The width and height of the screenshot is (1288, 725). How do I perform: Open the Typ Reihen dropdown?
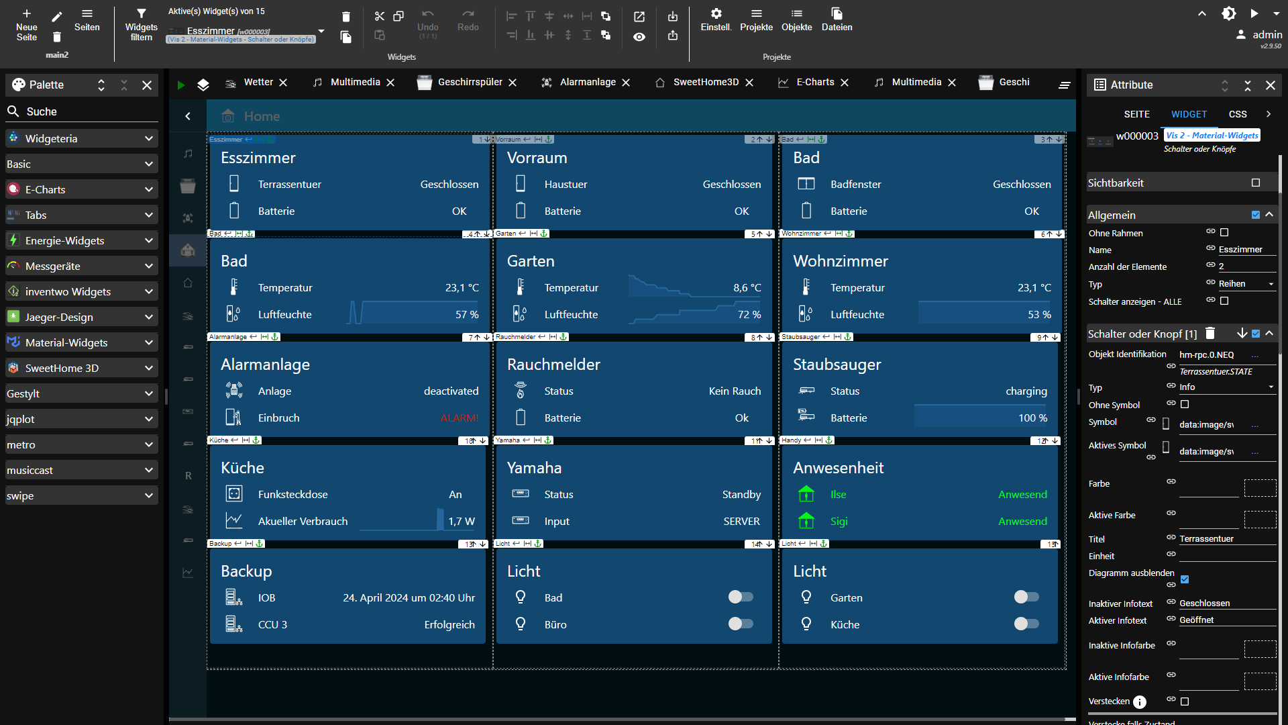pyautogui.click(x=1246, y=284)
